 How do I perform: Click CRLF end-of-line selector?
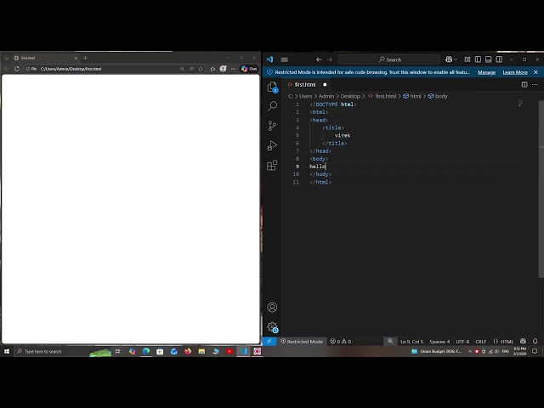click(480, 342)
